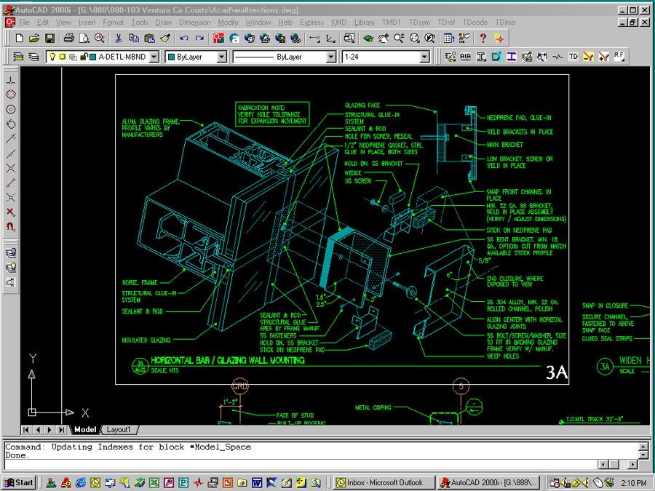Click the Zoom Window icon
The height and width of the screenshot is (491, 655).
pos(414,39)
